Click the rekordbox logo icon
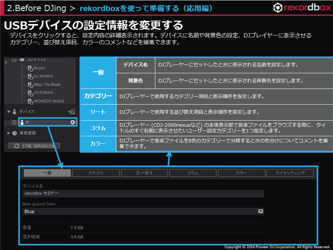 click(x=278, y=8)
